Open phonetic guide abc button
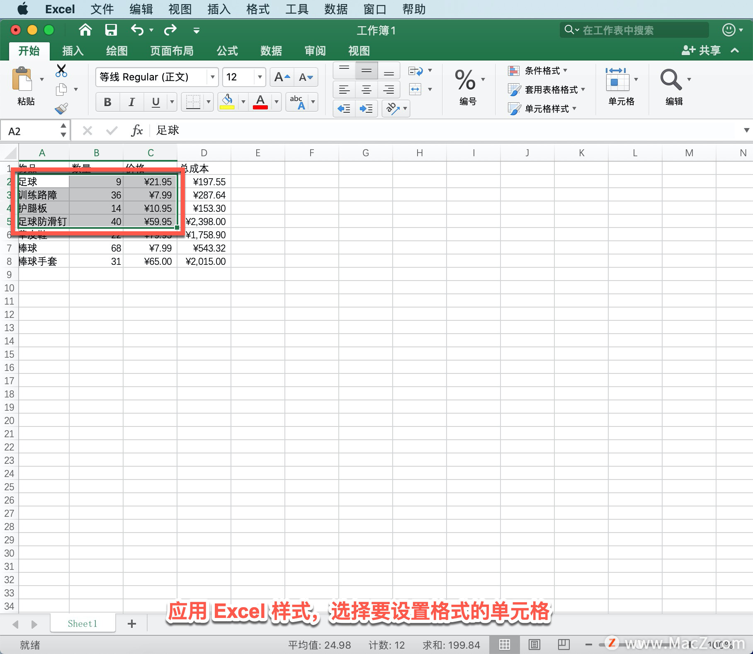Image resolution: width=753 pixels, height=654 pixels. click(x=297, y=102)
